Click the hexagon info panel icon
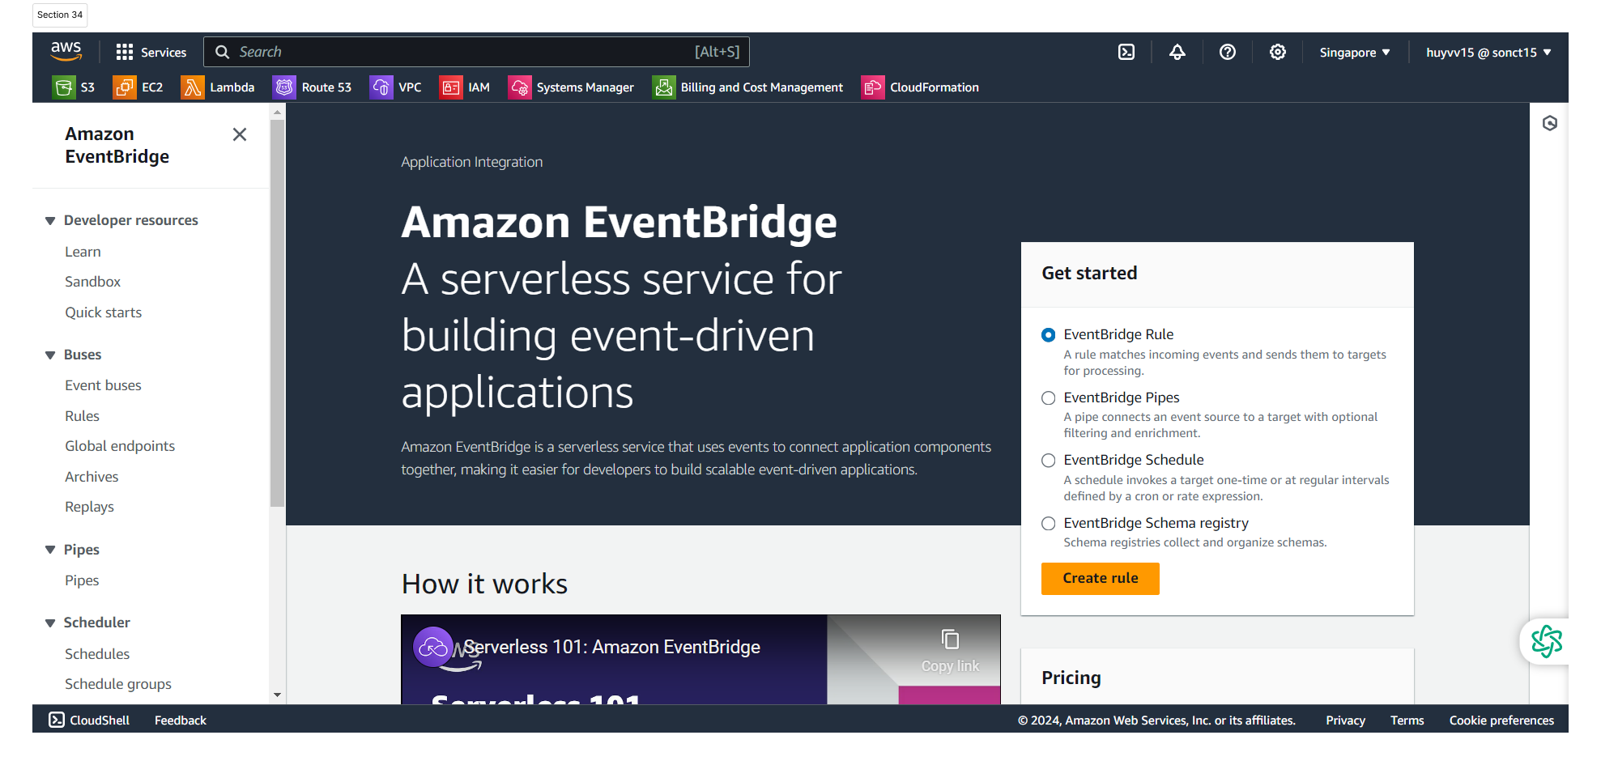The width and height of the screenshot is (1601, 765). 1550,123
